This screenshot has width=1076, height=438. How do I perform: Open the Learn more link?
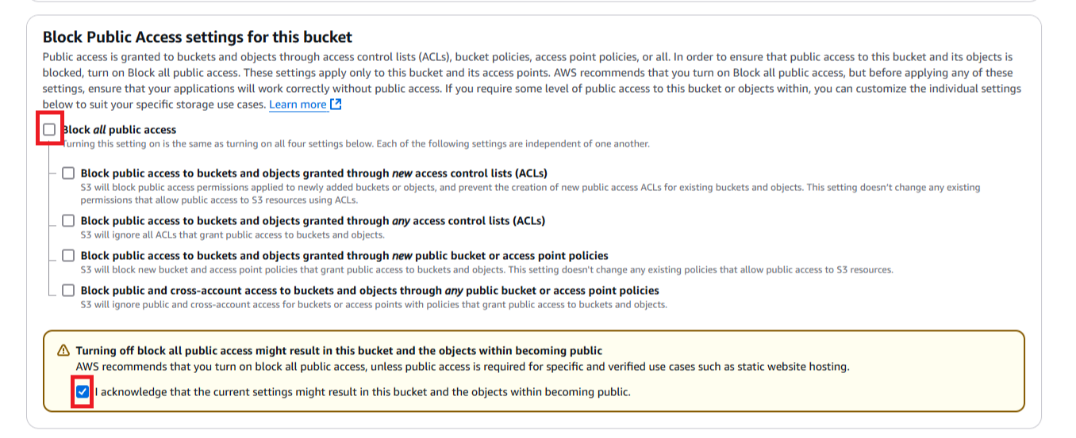298,105
